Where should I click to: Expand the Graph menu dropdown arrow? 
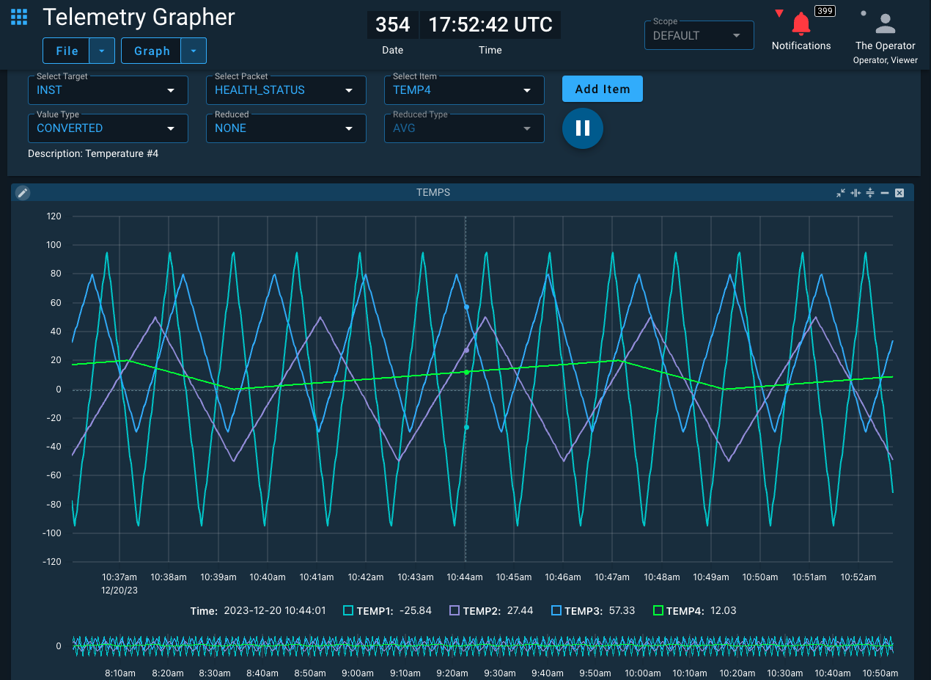click(194, 51)
